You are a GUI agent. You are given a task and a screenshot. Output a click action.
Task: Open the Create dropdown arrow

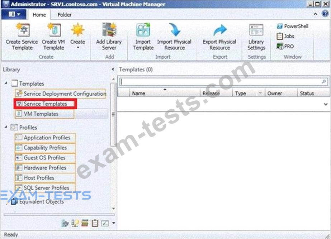(78, 48)
